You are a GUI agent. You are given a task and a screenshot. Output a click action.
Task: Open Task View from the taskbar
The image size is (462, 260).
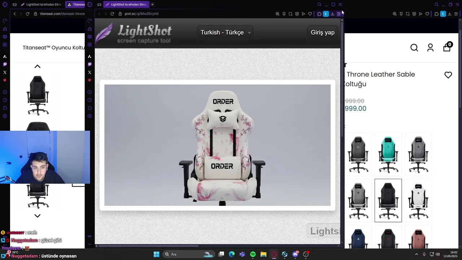(221, 254)
